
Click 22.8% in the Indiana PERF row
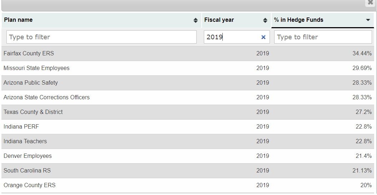pos(364,127)
